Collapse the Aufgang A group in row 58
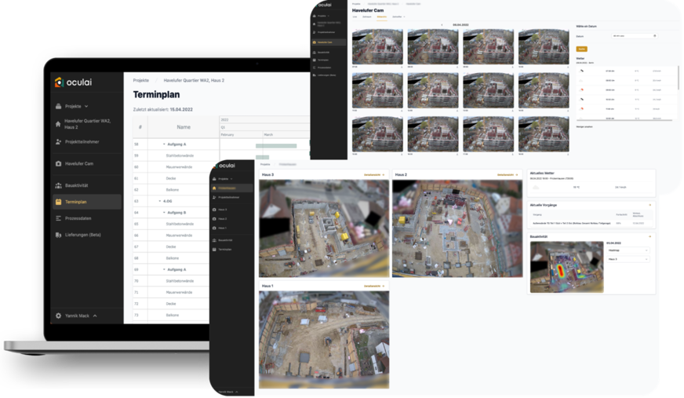 click(164, 144)
